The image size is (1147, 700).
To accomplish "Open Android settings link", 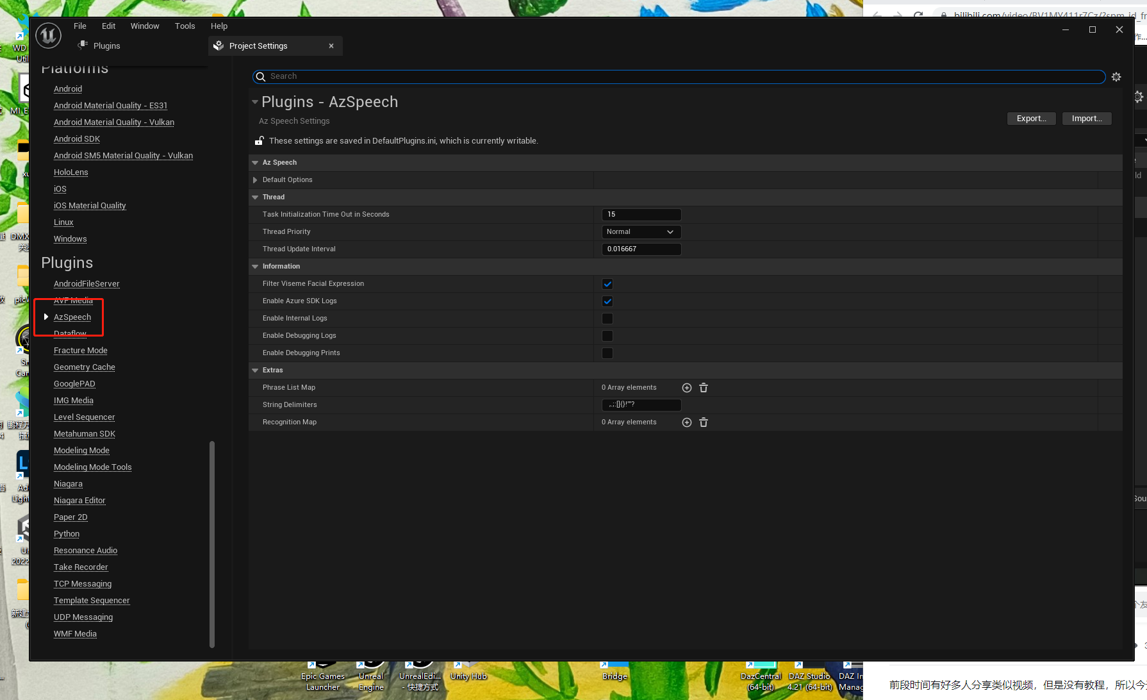I will point(68,89).
